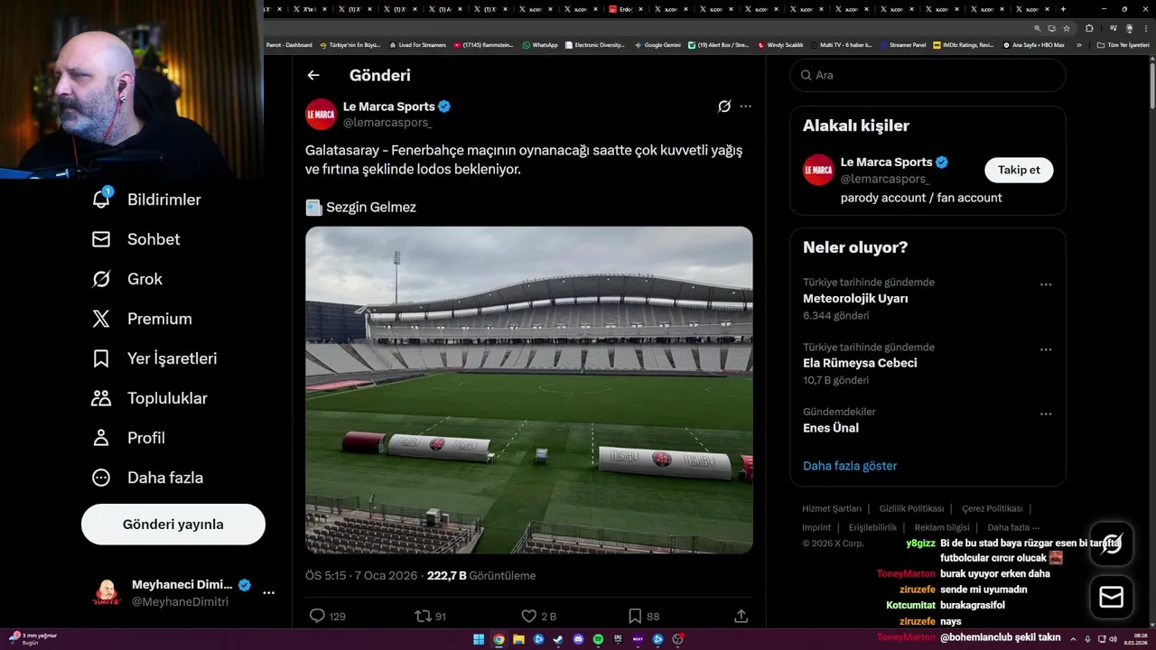
Task: Click Takip et for Le Marca Sports
Action: pyautogui.click(x=1019, y=170)
